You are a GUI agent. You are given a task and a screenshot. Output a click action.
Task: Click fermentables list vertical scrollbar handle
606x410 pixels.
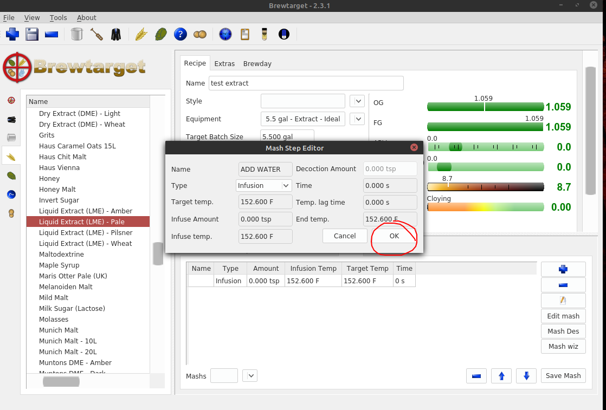click(x=158, y=253)
